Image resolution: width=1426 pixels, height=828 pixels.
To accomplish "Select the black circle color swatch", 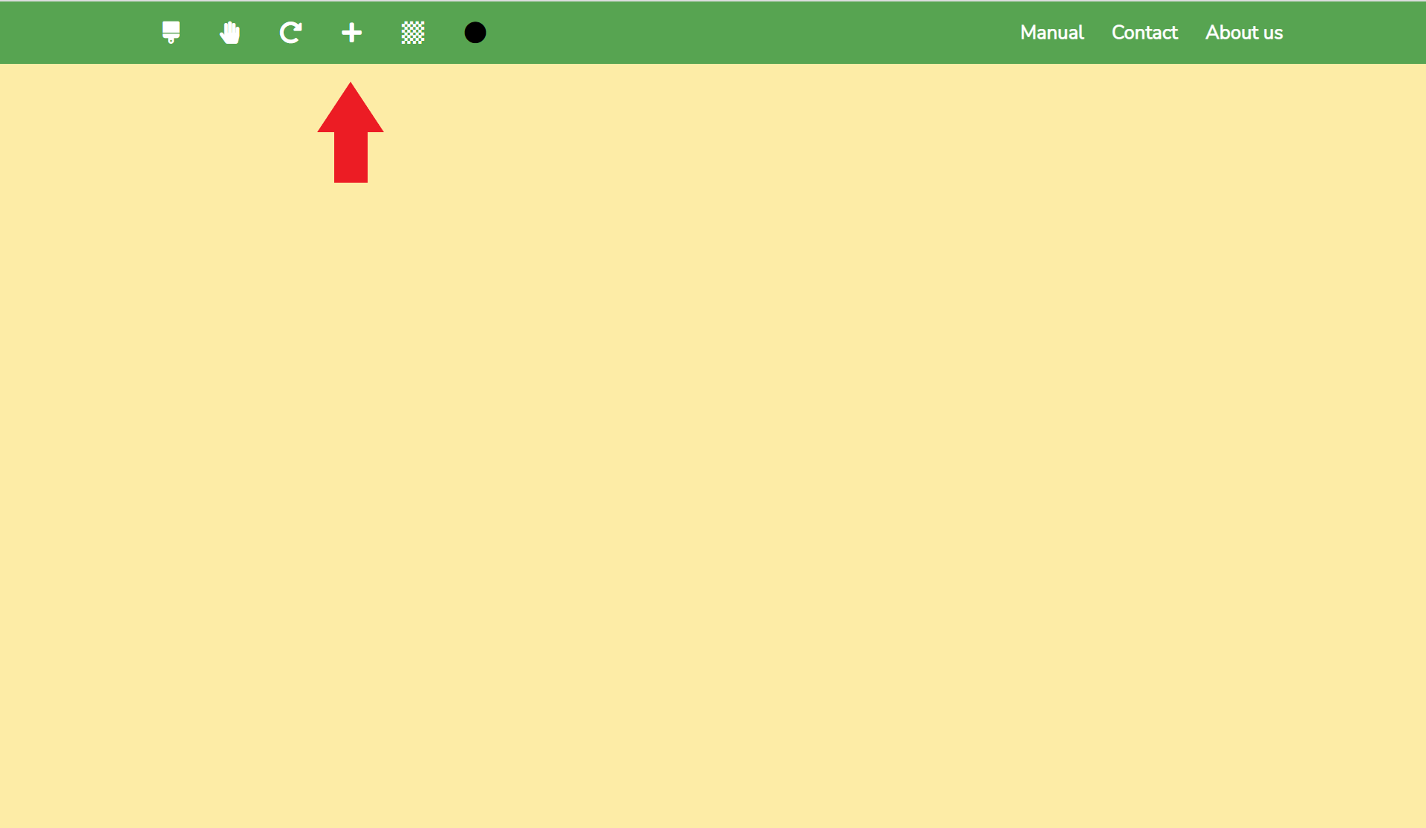I will (x=475, y=33).
